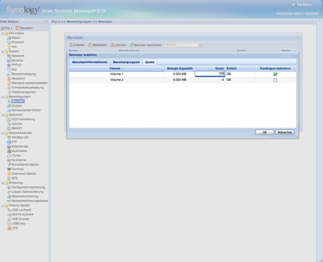Click the UPS icon in sidebar

tap(9, 228)
